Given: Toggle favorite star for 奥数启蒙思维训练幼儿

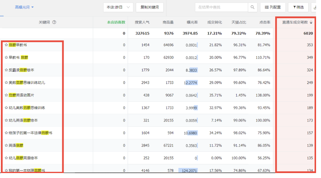Looking at the screenshot, I should (6, 83).
